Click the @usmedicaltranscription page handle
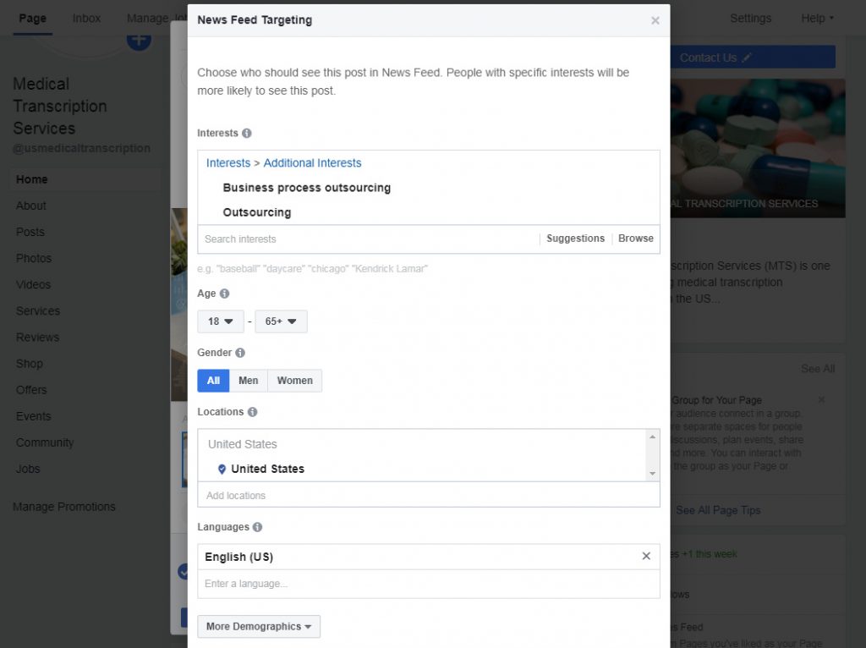Viewport: 866px width, 648px height. (81, 149)
